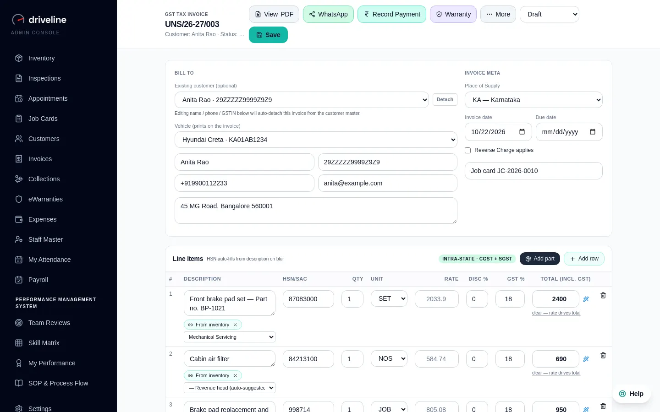660x412 pixels.
Task: Open vehicle Hyundai Creta dropdown
Action: click(316, 140)
